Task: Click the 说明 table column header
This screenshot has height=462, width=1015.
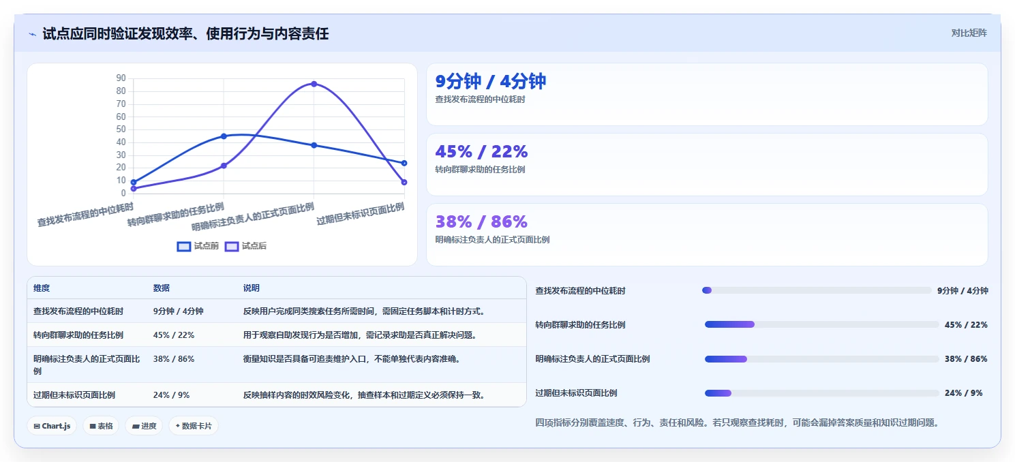Action: click(252, 288)
